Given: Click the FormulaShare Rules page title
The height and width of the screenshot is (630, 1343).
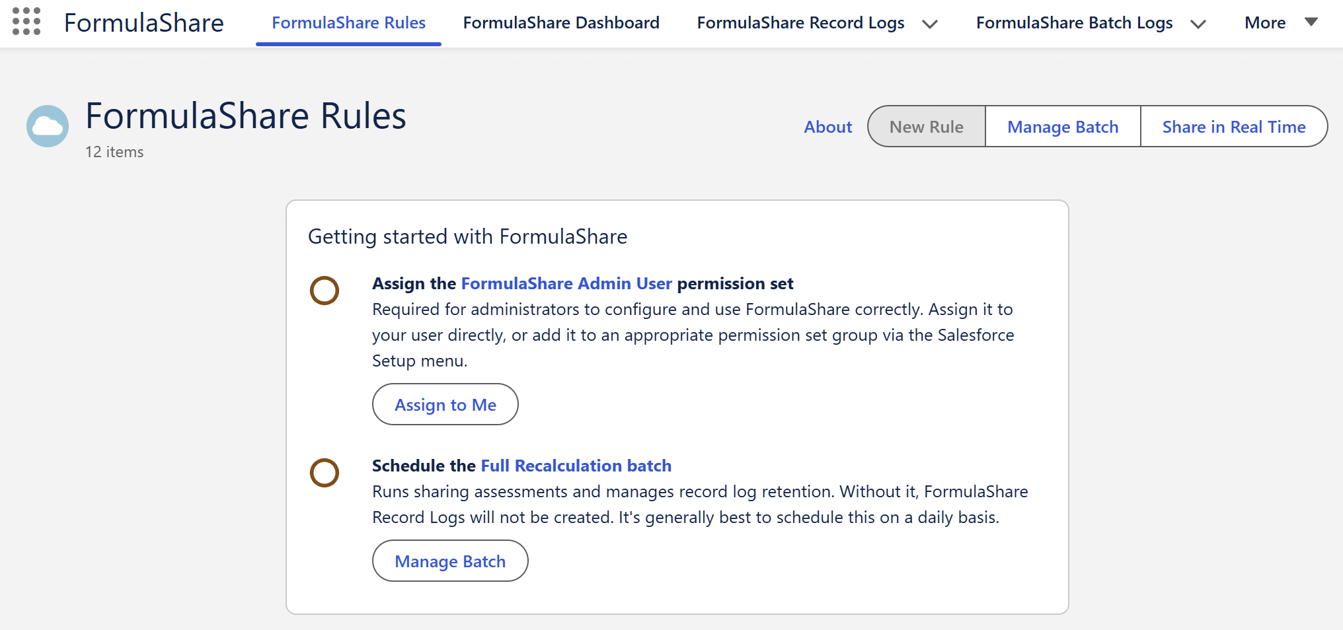Looking at the screenshot, I should pos(246,116).
